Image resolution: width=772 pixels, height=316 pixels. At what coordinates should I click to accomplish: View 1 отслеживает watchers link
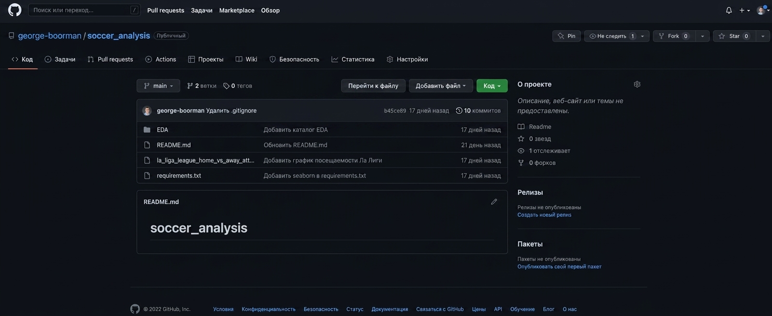(544, 151)
